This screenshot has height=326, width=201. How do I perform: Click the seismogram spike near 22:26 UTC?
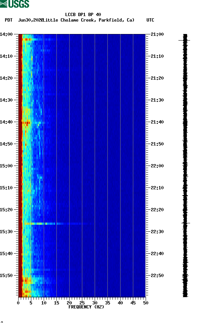186,223
